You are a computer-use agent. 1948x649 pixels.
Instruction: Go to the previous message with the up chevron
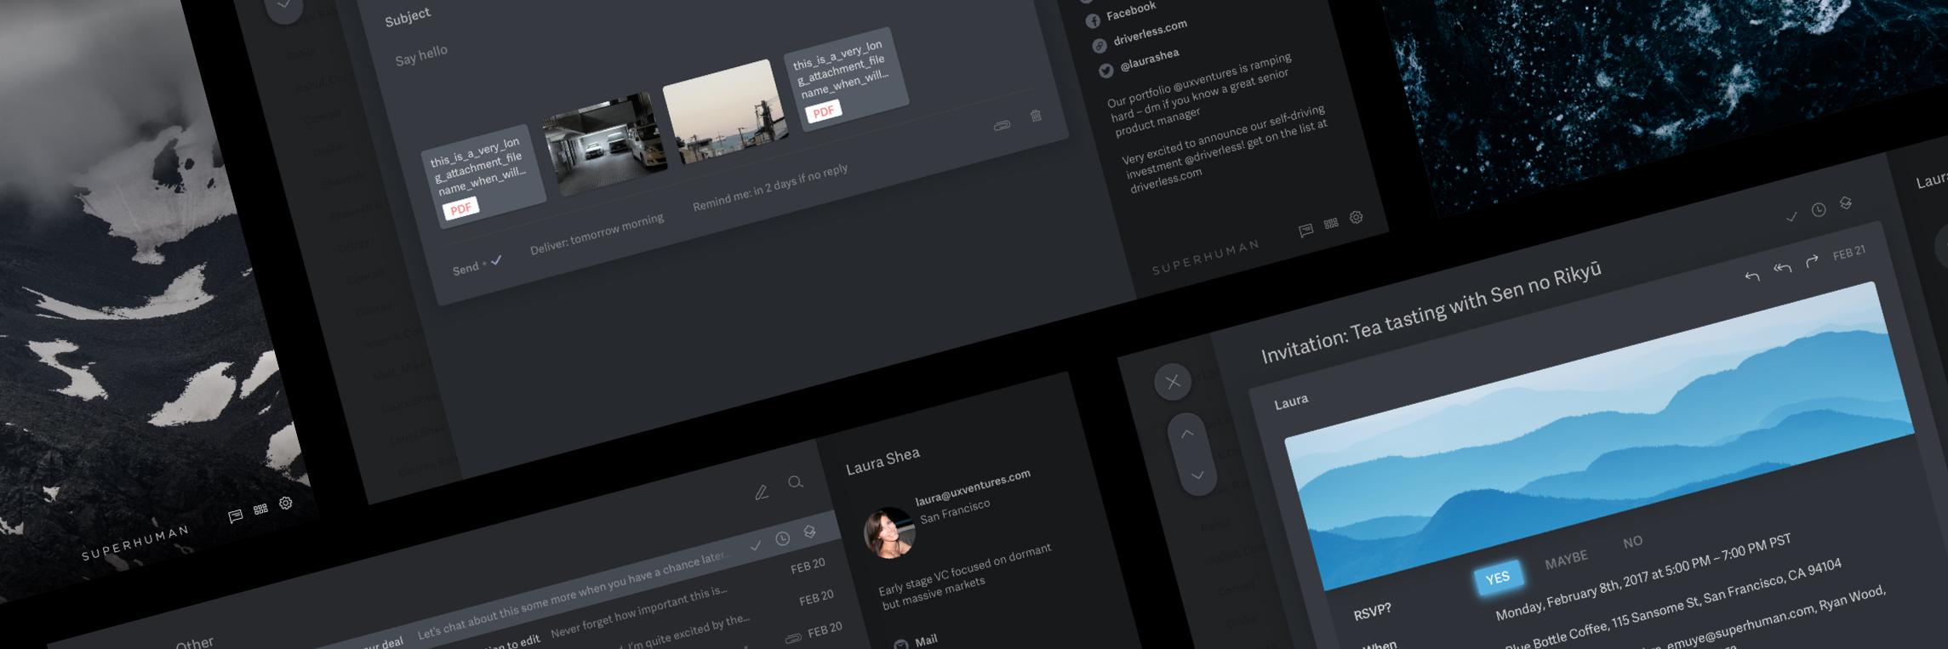click(x=1187, y=434)
